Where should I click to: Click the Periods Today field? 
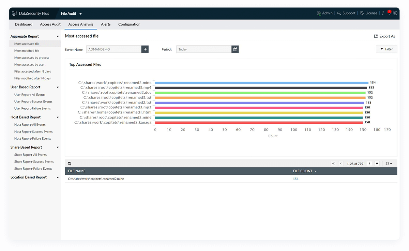pyautogui.click(x=204, y=49)
